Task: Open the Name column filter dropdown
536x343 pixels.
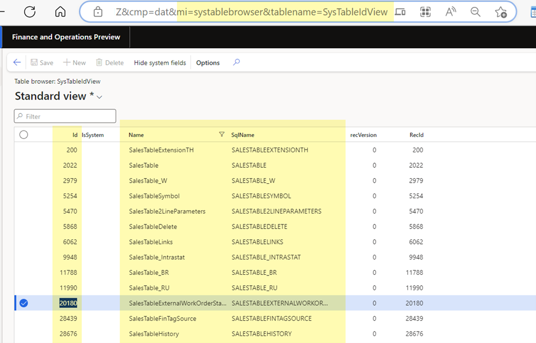Action: [222, 135]
